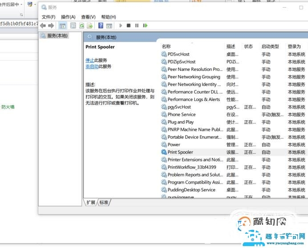Image resolution: width=308 pixels, height=248 pixels.
Task: Click the action pane toolbar icon
Action: click(x=109, y=25)
